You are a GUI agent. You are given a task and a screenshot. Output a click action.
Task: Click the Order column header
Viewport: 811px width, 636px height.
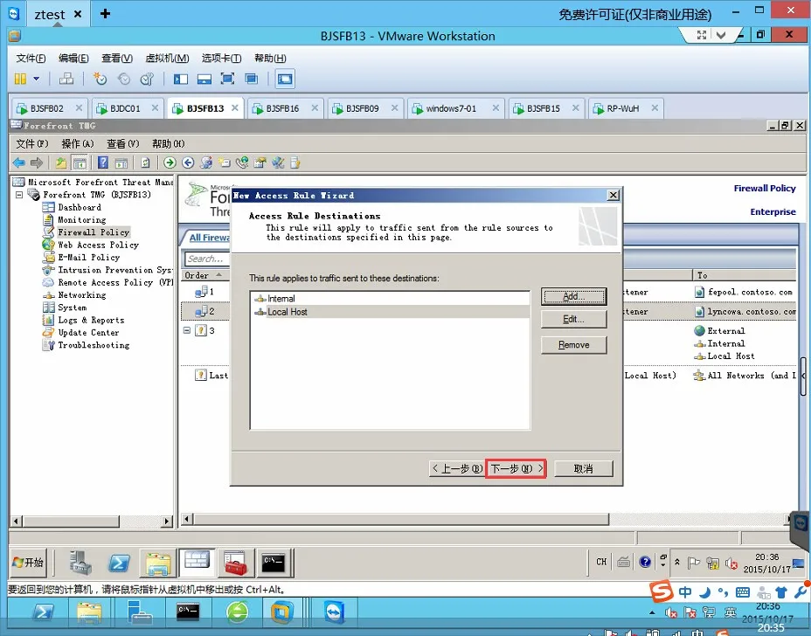pyautogui.click(x=204, y=275)
